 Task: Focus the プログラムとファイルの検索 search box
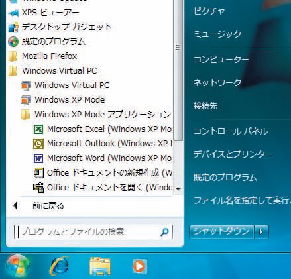tap(93, 232)
